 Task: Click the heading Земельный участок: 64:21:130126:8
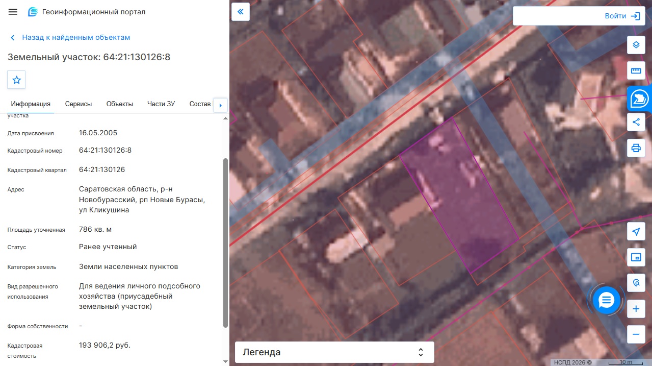(x=89, y=57)
